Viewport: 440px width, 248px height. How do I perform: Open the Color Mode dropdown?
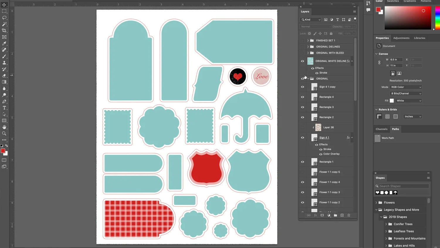(x=406, y=87)
